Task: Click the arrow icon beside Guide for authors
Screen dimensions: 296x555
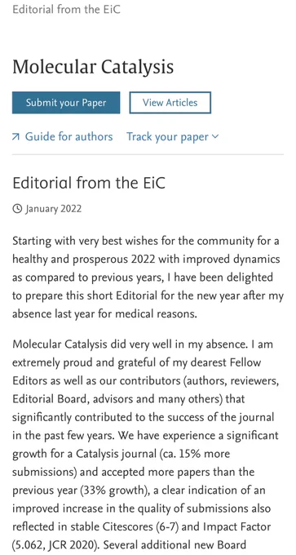Action: (15, 137)
